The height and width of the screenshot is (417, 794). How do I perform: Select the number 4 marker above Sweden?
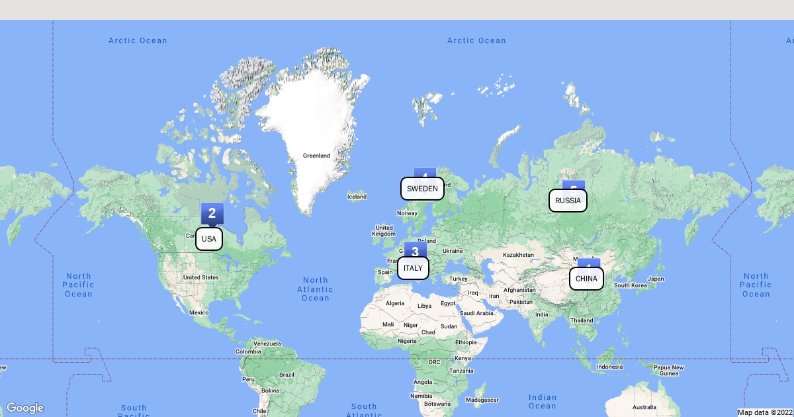pos(424,173)
